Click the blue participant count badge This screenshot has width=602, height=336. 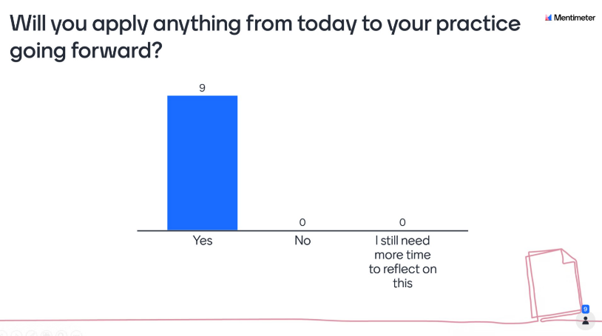pos(585,309)
